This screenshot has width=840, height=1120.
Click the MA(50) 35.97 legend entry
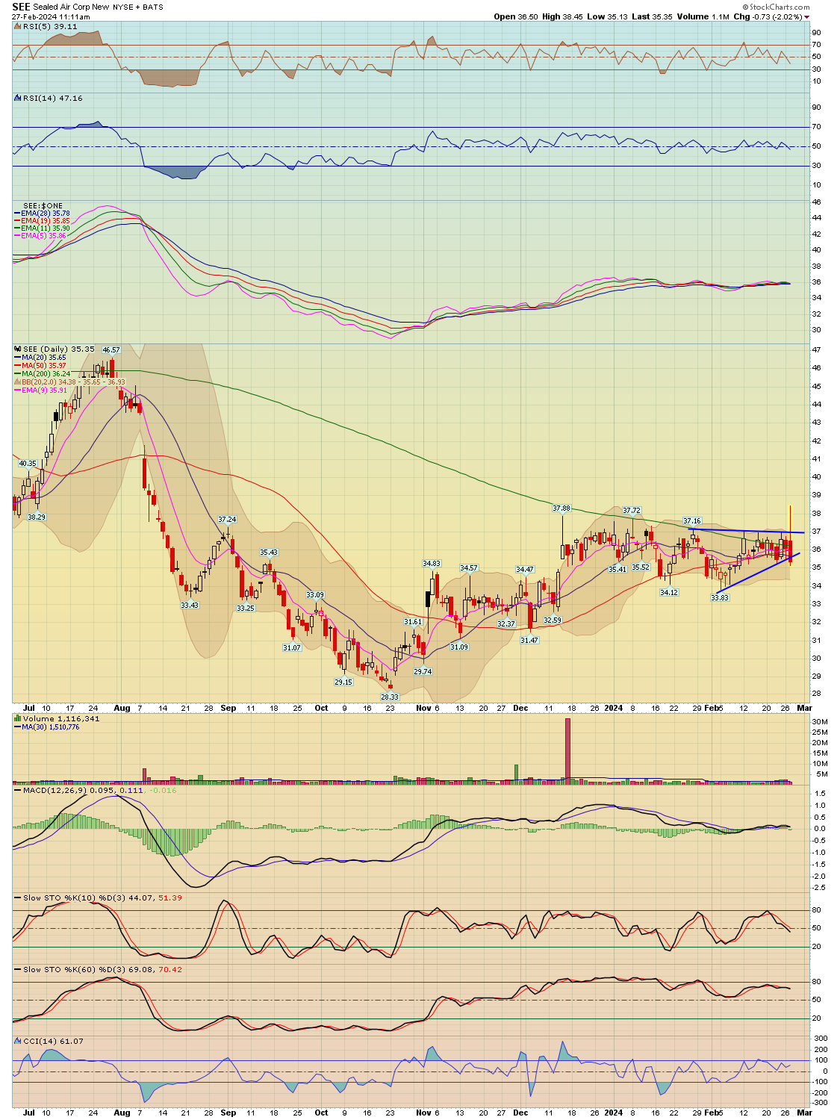pos(40,365)
